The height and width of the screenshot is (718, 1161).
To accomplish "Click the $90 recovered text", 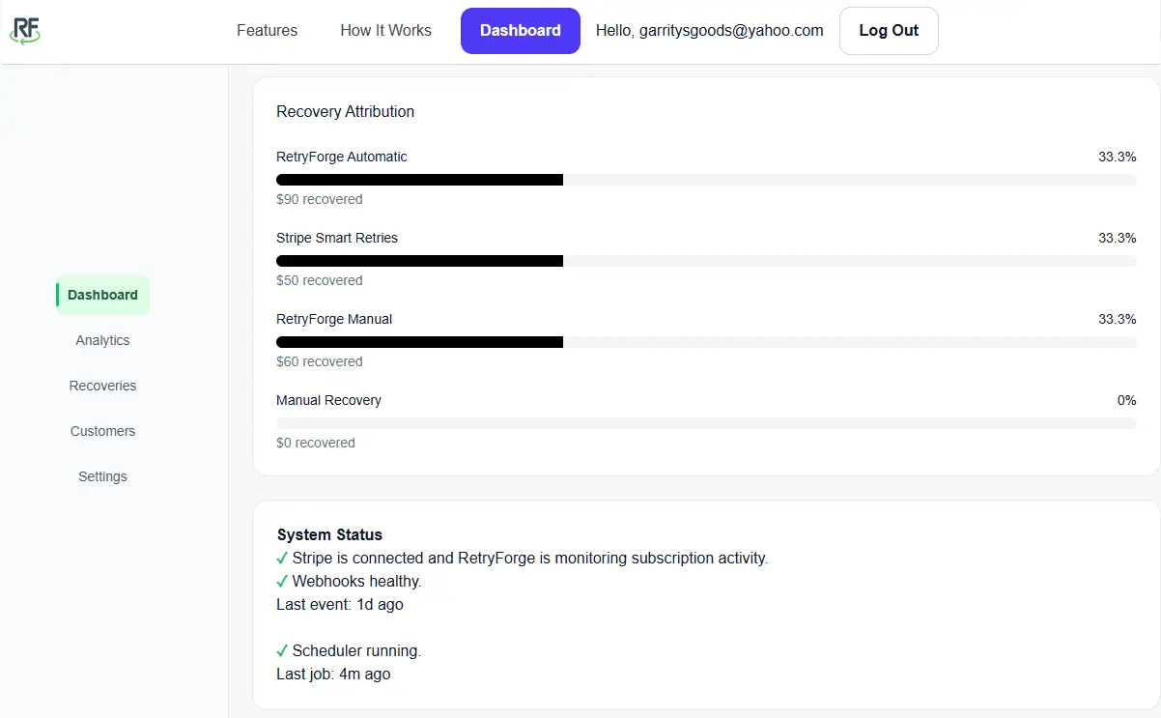I will pos(320,199).
